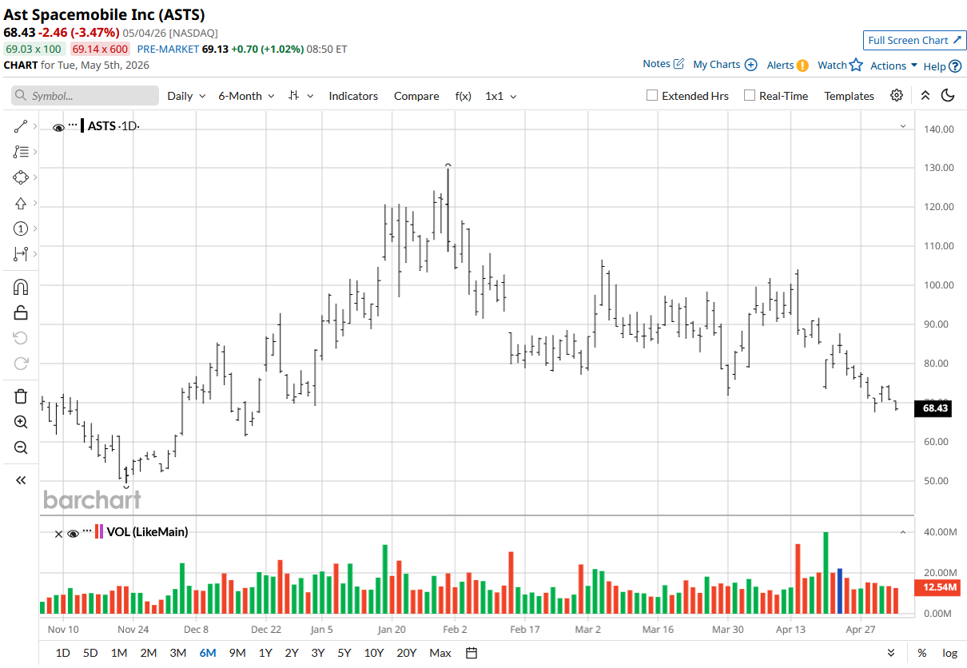Zoom out with magnifier minus icon

point(21,447)
